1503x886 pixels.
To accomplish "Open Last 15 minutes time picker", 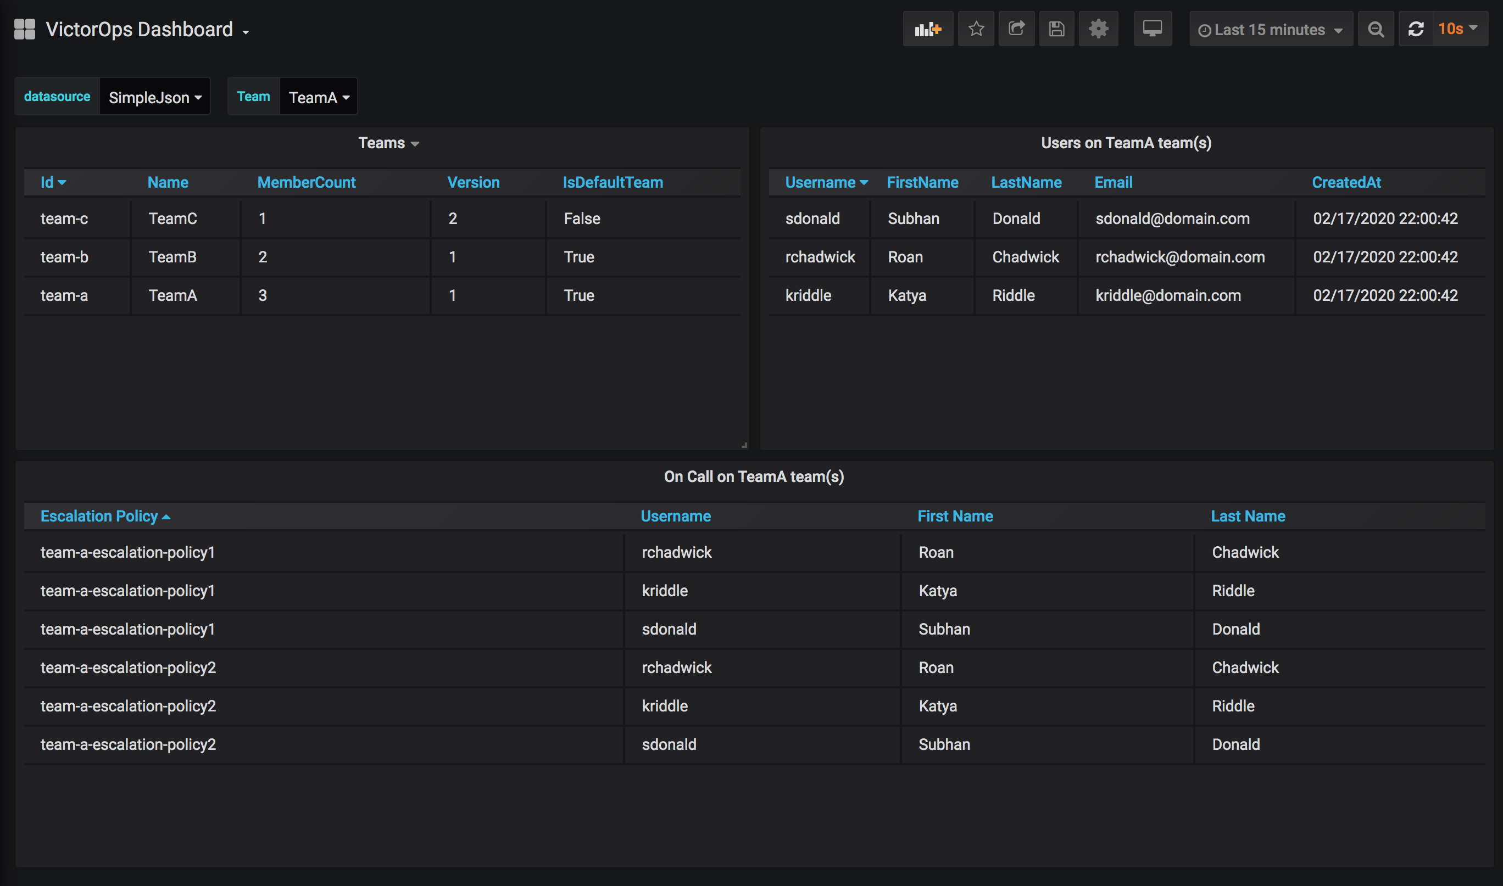I will tap(1271, 29).
